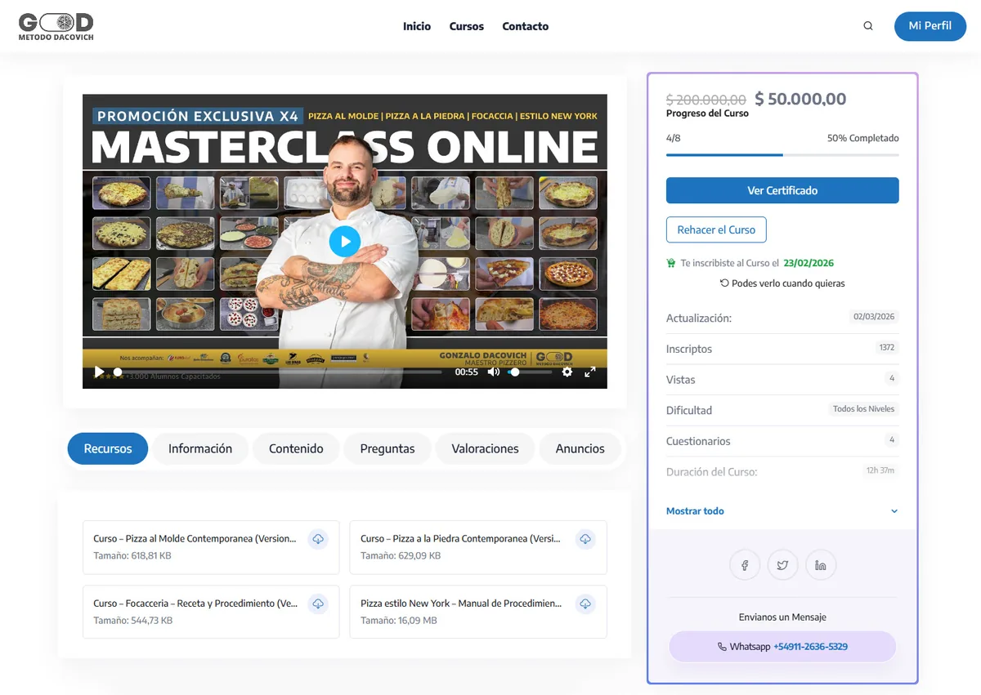Click the Actualización date 02/03/2026
The image size is (981, 695).
click(874, 317)
